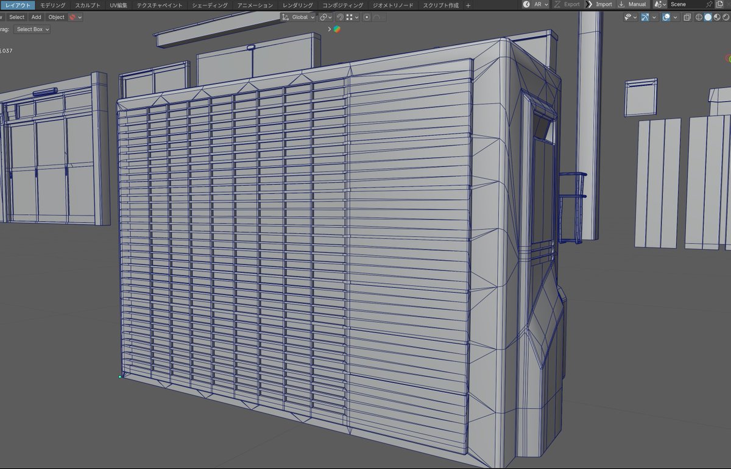The width and height of the screenshot is (731, 469).
Task: Toggle viewport overlays icon
Action: point(666,17)
